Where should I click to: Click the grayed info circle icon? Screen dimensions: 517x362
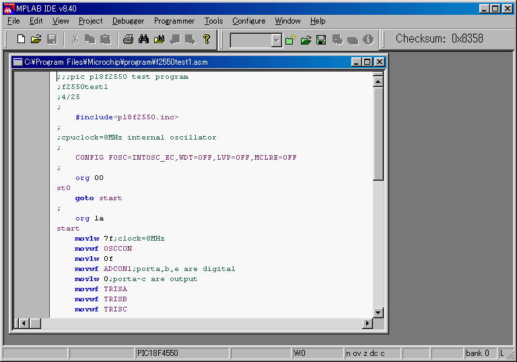[368, 40]
